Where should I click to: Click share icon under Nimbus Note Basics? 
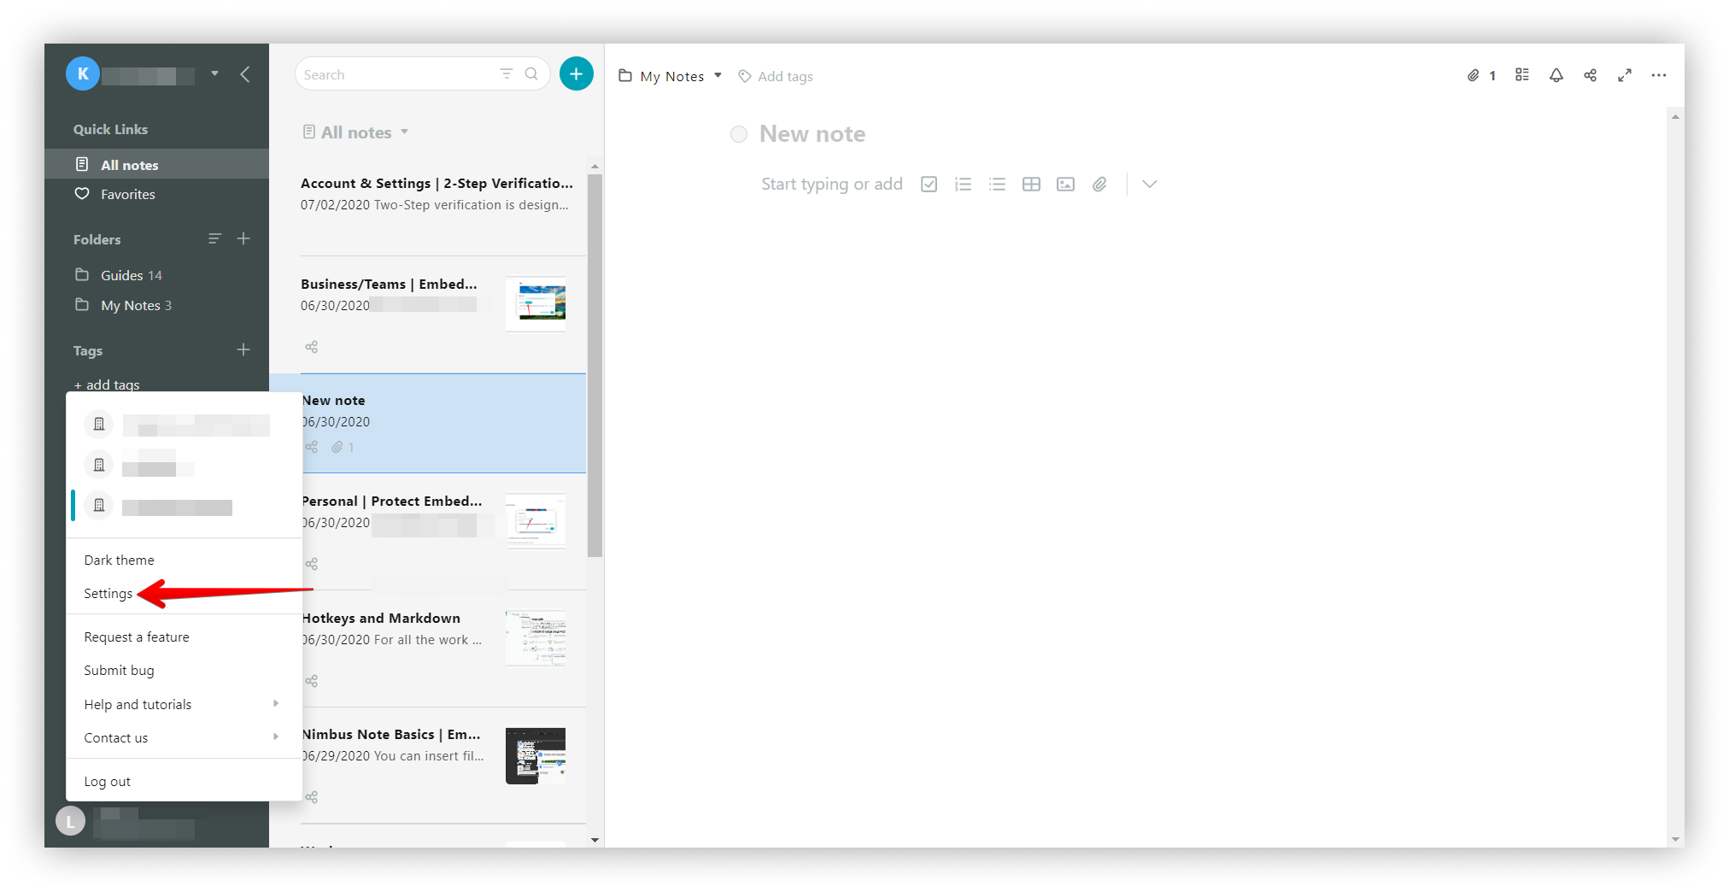pyautogui.click(x=312, y=797)
